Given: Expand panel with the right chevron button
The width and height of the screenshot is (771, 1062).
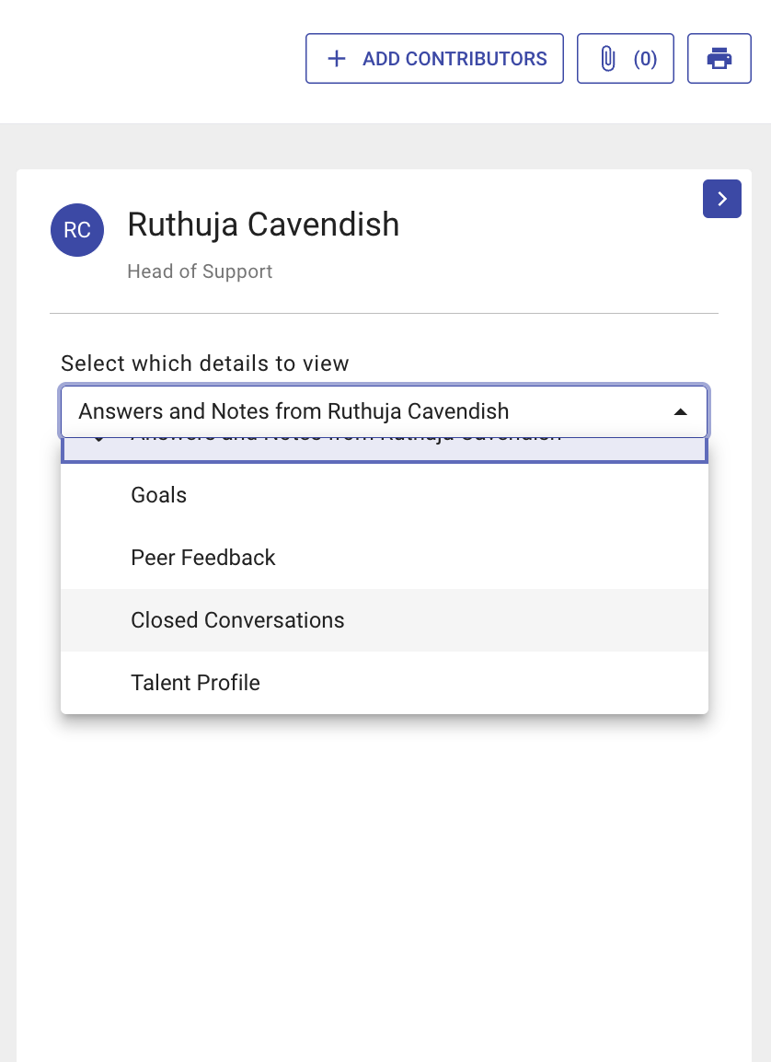Looking at the screenshot, I should coord(722,199).
